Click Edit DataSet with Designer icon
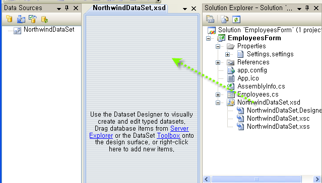Screen dimensions: 322x183 tap(21, 19)
